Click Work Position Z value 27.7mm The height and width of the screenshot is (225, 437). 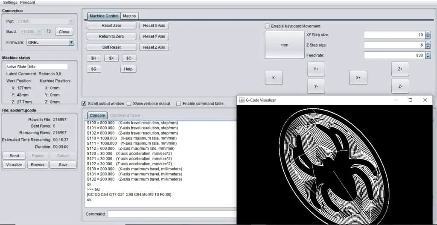click(24, 102)
